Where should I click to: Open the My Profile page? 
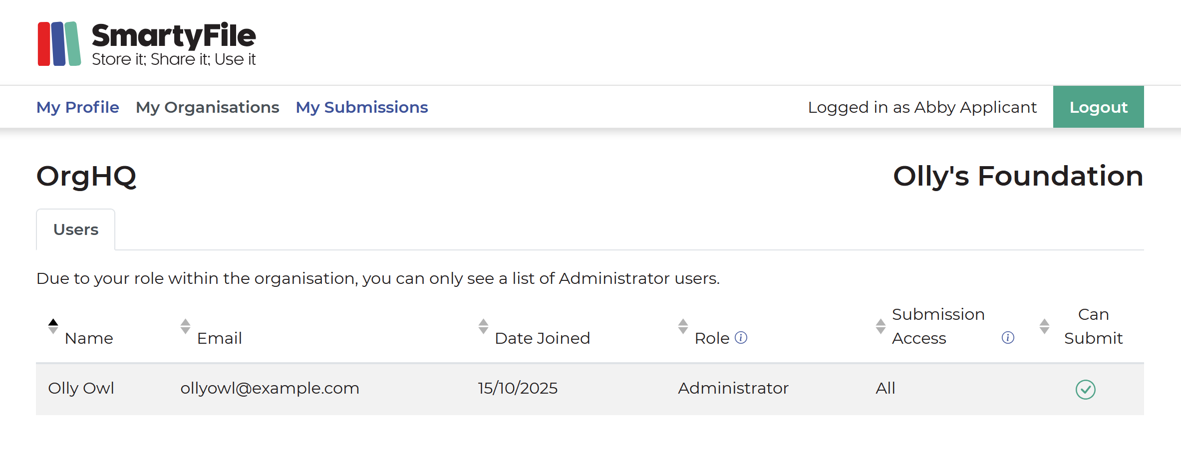(78, 107)
